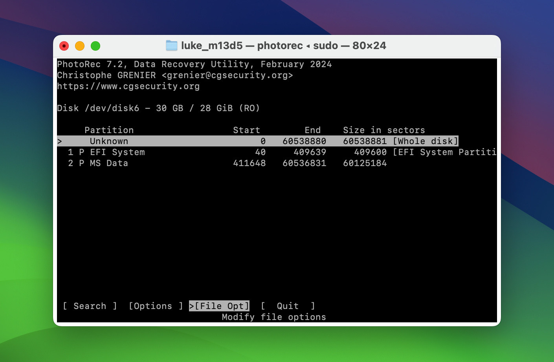The image size is (554, 362).
Task: Click the 411648 start sector value
Action: pyautogui.click(x=249, y=163)
